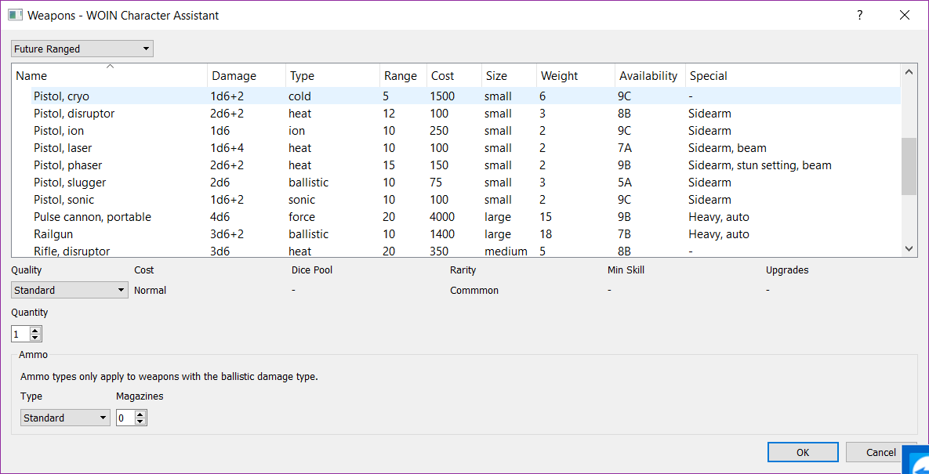The height and width of the screenshot is (474, 929).
Task: Increase the Quantity spinner value
Action: pos(35,331)
